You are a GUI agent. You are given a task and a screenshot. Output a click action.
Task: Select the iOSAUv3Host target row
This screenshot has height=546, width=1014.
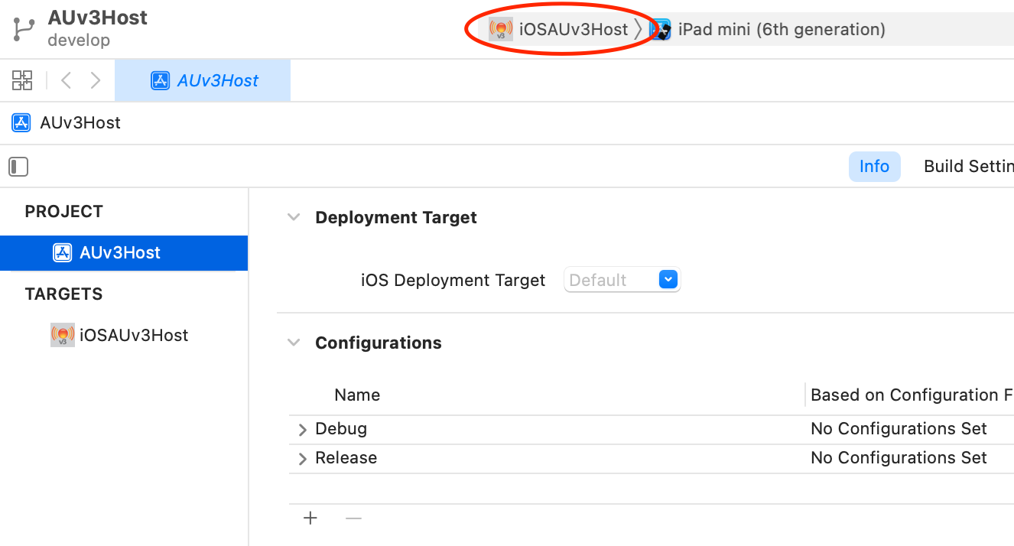pos(124,335)
